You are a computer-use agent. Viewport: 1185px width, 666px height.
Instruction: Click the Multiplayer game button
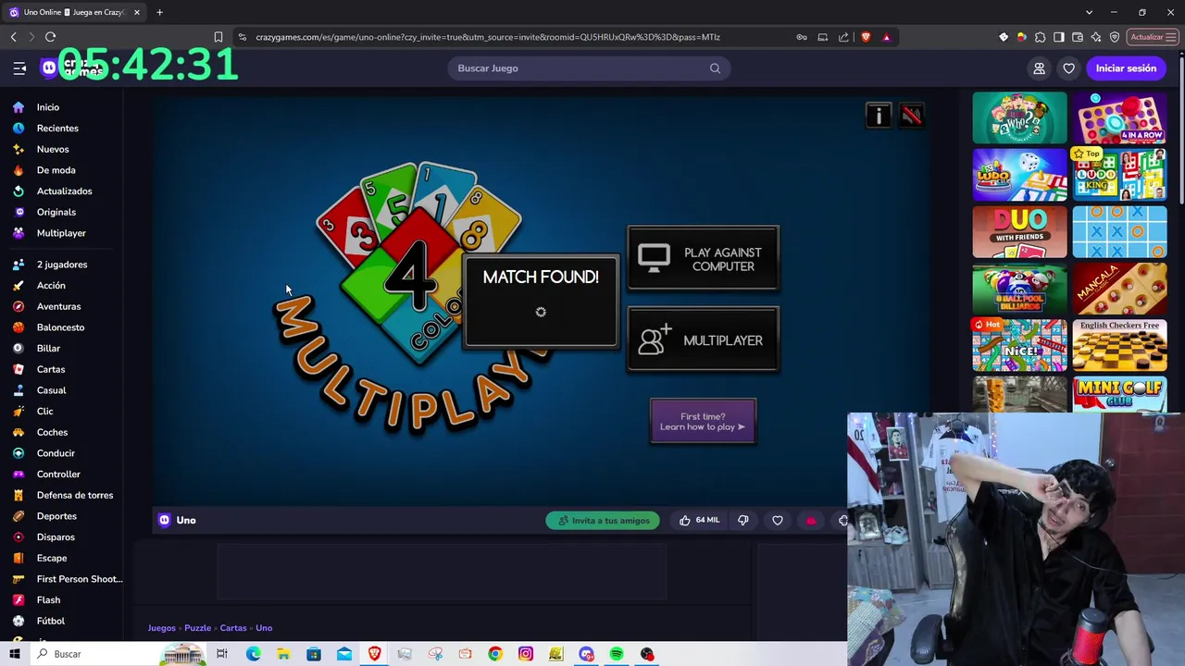[704, 340]
